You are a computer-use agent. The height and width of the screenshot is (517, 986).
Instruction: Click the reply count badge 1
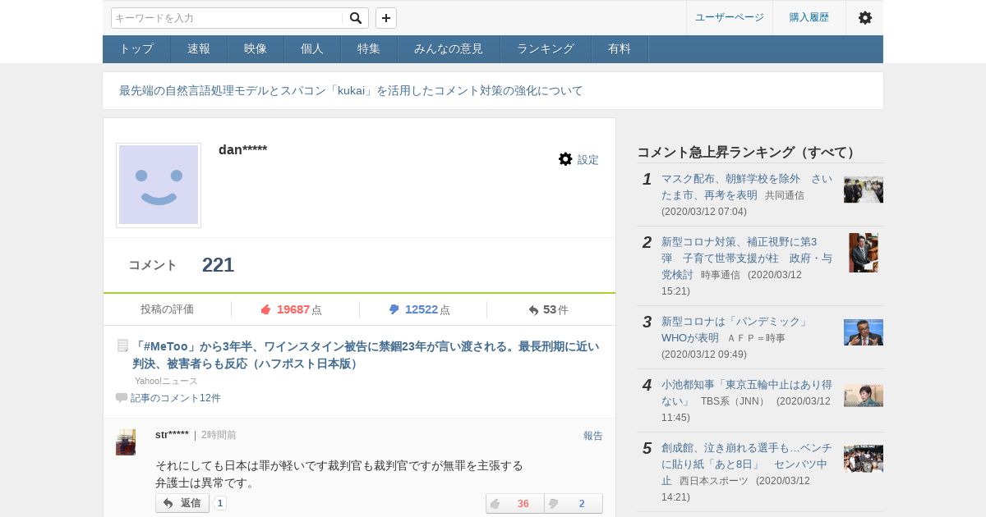coord(220,503)
